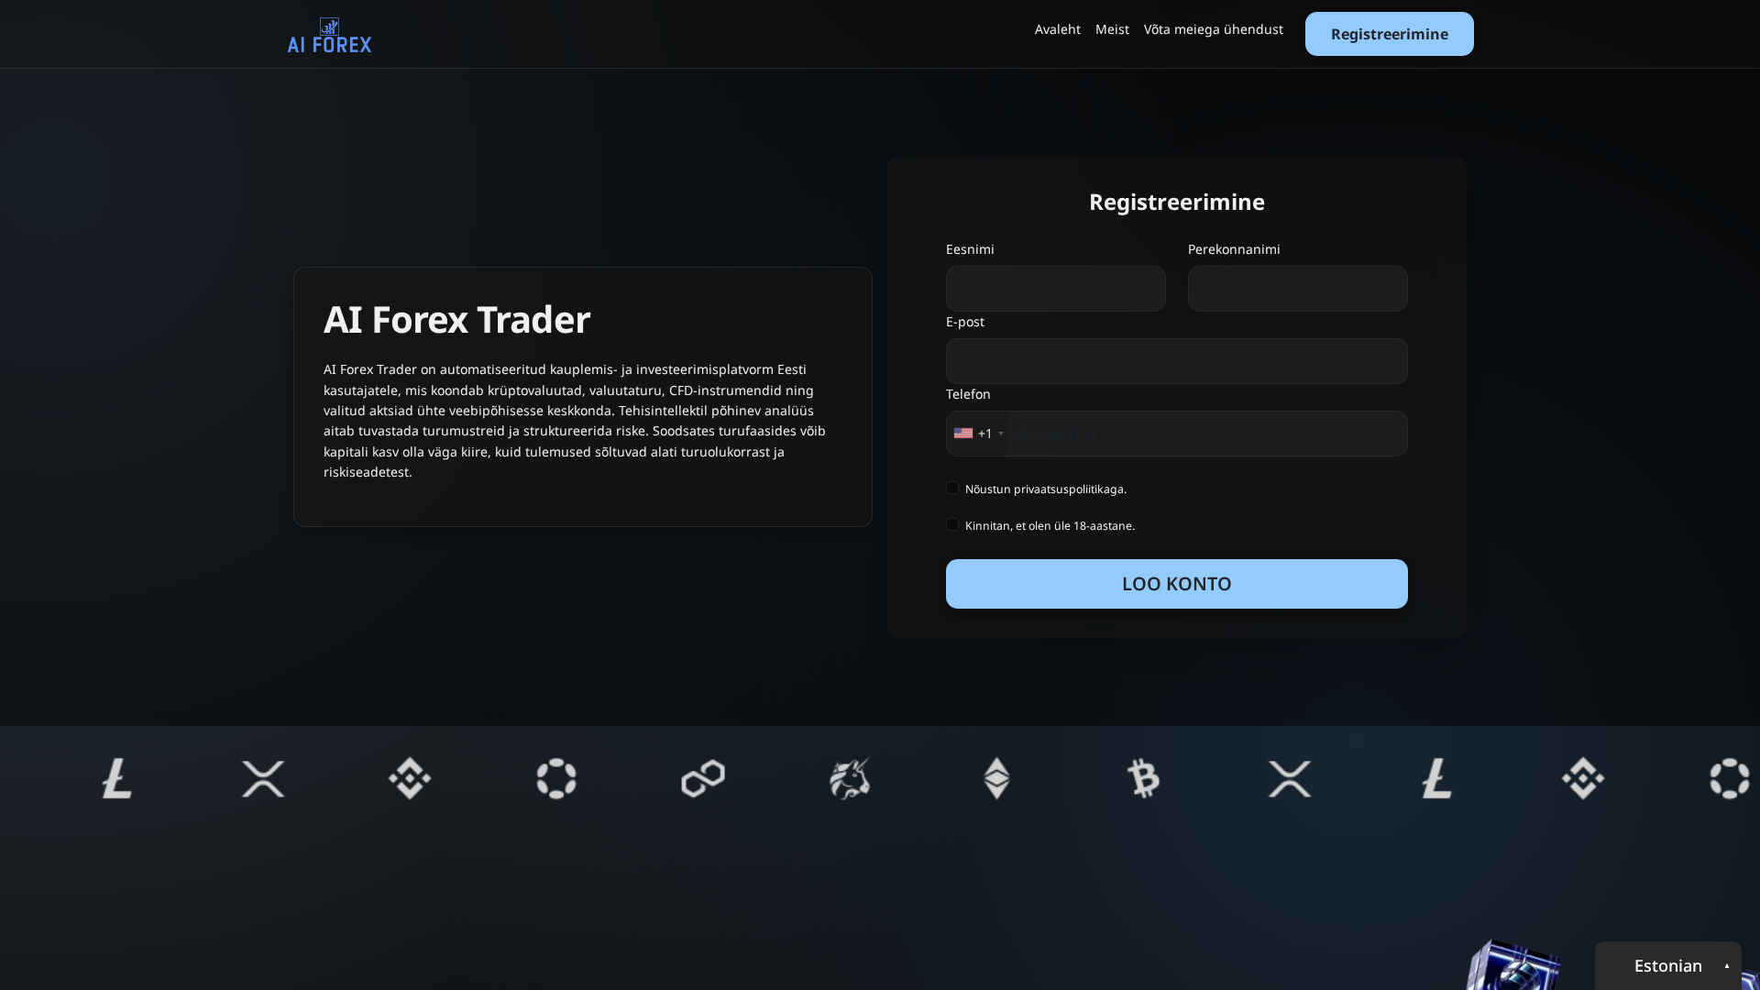Click the Ethereum icon
Viewport: 1760px width, 990px height.
coord(996,778)
